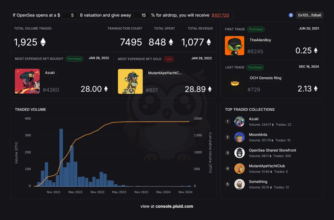The height and width of the screenshot is (220, 334).
Task: Click the Azuki avatar in Top Traded Collections
Action: pyautogui.click(x=239, y=122)
